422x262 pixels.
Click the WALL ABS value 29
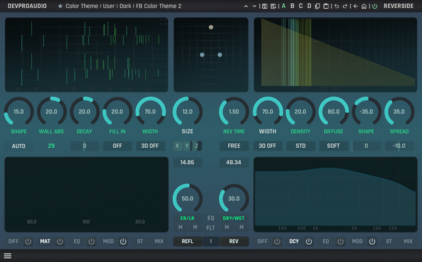[51, 146]
